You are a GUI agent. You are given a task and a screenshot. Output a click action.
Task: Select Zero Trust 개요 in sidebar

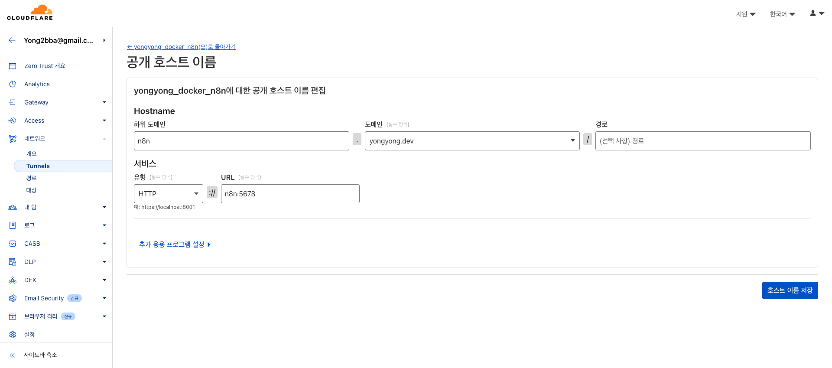click(x=45, y=66)
